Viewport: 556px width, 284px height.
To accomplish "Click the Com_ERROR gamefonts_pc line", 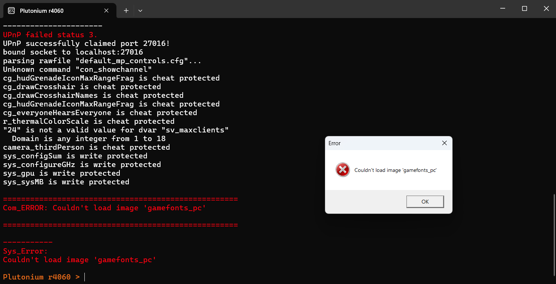I will click(x=104, y=208).
